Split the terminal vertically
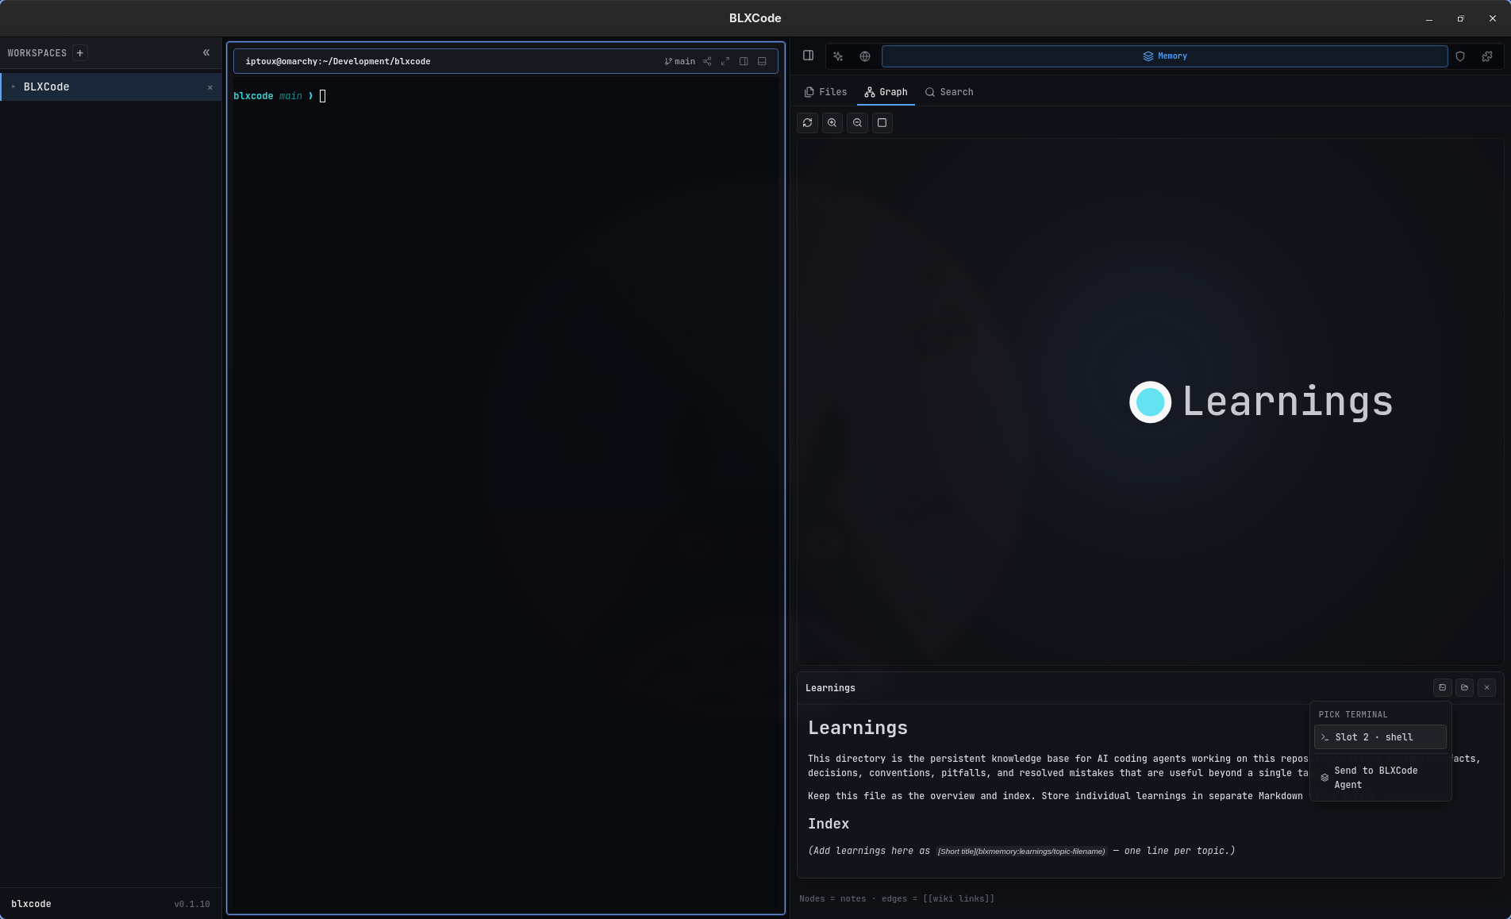 744,61
